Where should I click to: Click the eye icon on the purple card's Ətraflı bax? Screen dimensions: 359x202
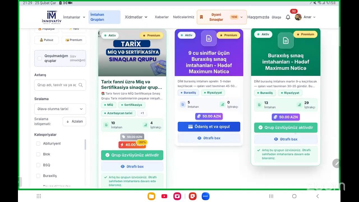(x=199, y=138)
